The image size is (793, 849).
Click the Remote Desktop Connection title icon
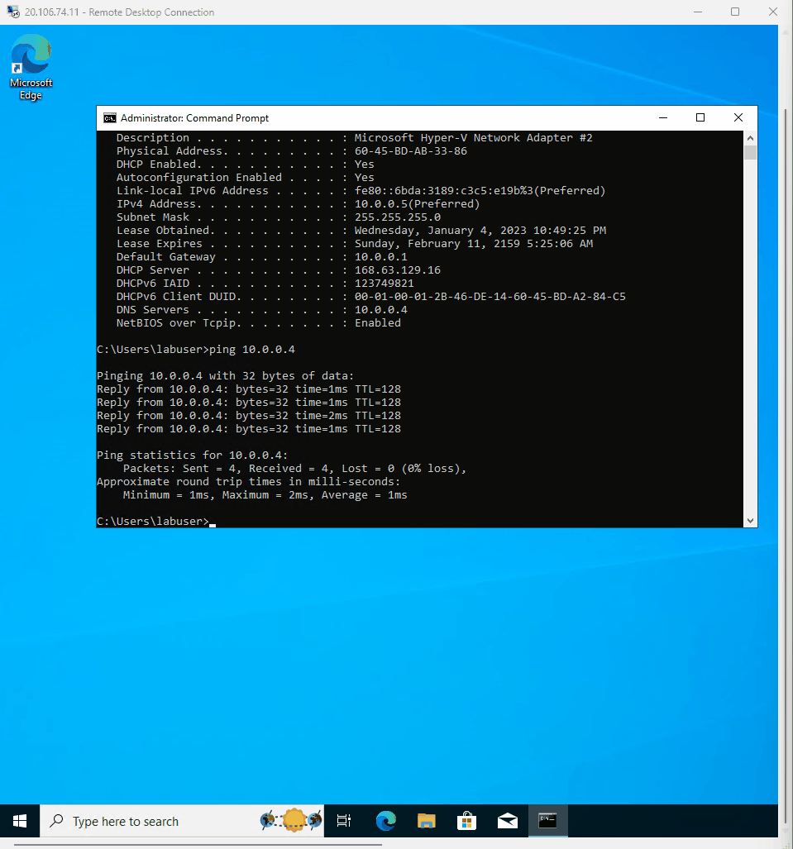[x=13, y=12]
